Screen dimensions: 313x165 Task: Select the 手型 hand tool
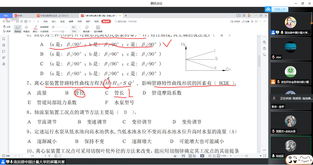tap(7, 27)
